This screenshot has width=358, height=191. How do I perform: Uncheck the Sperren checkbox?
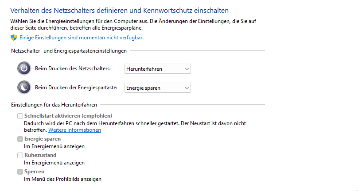20,172
